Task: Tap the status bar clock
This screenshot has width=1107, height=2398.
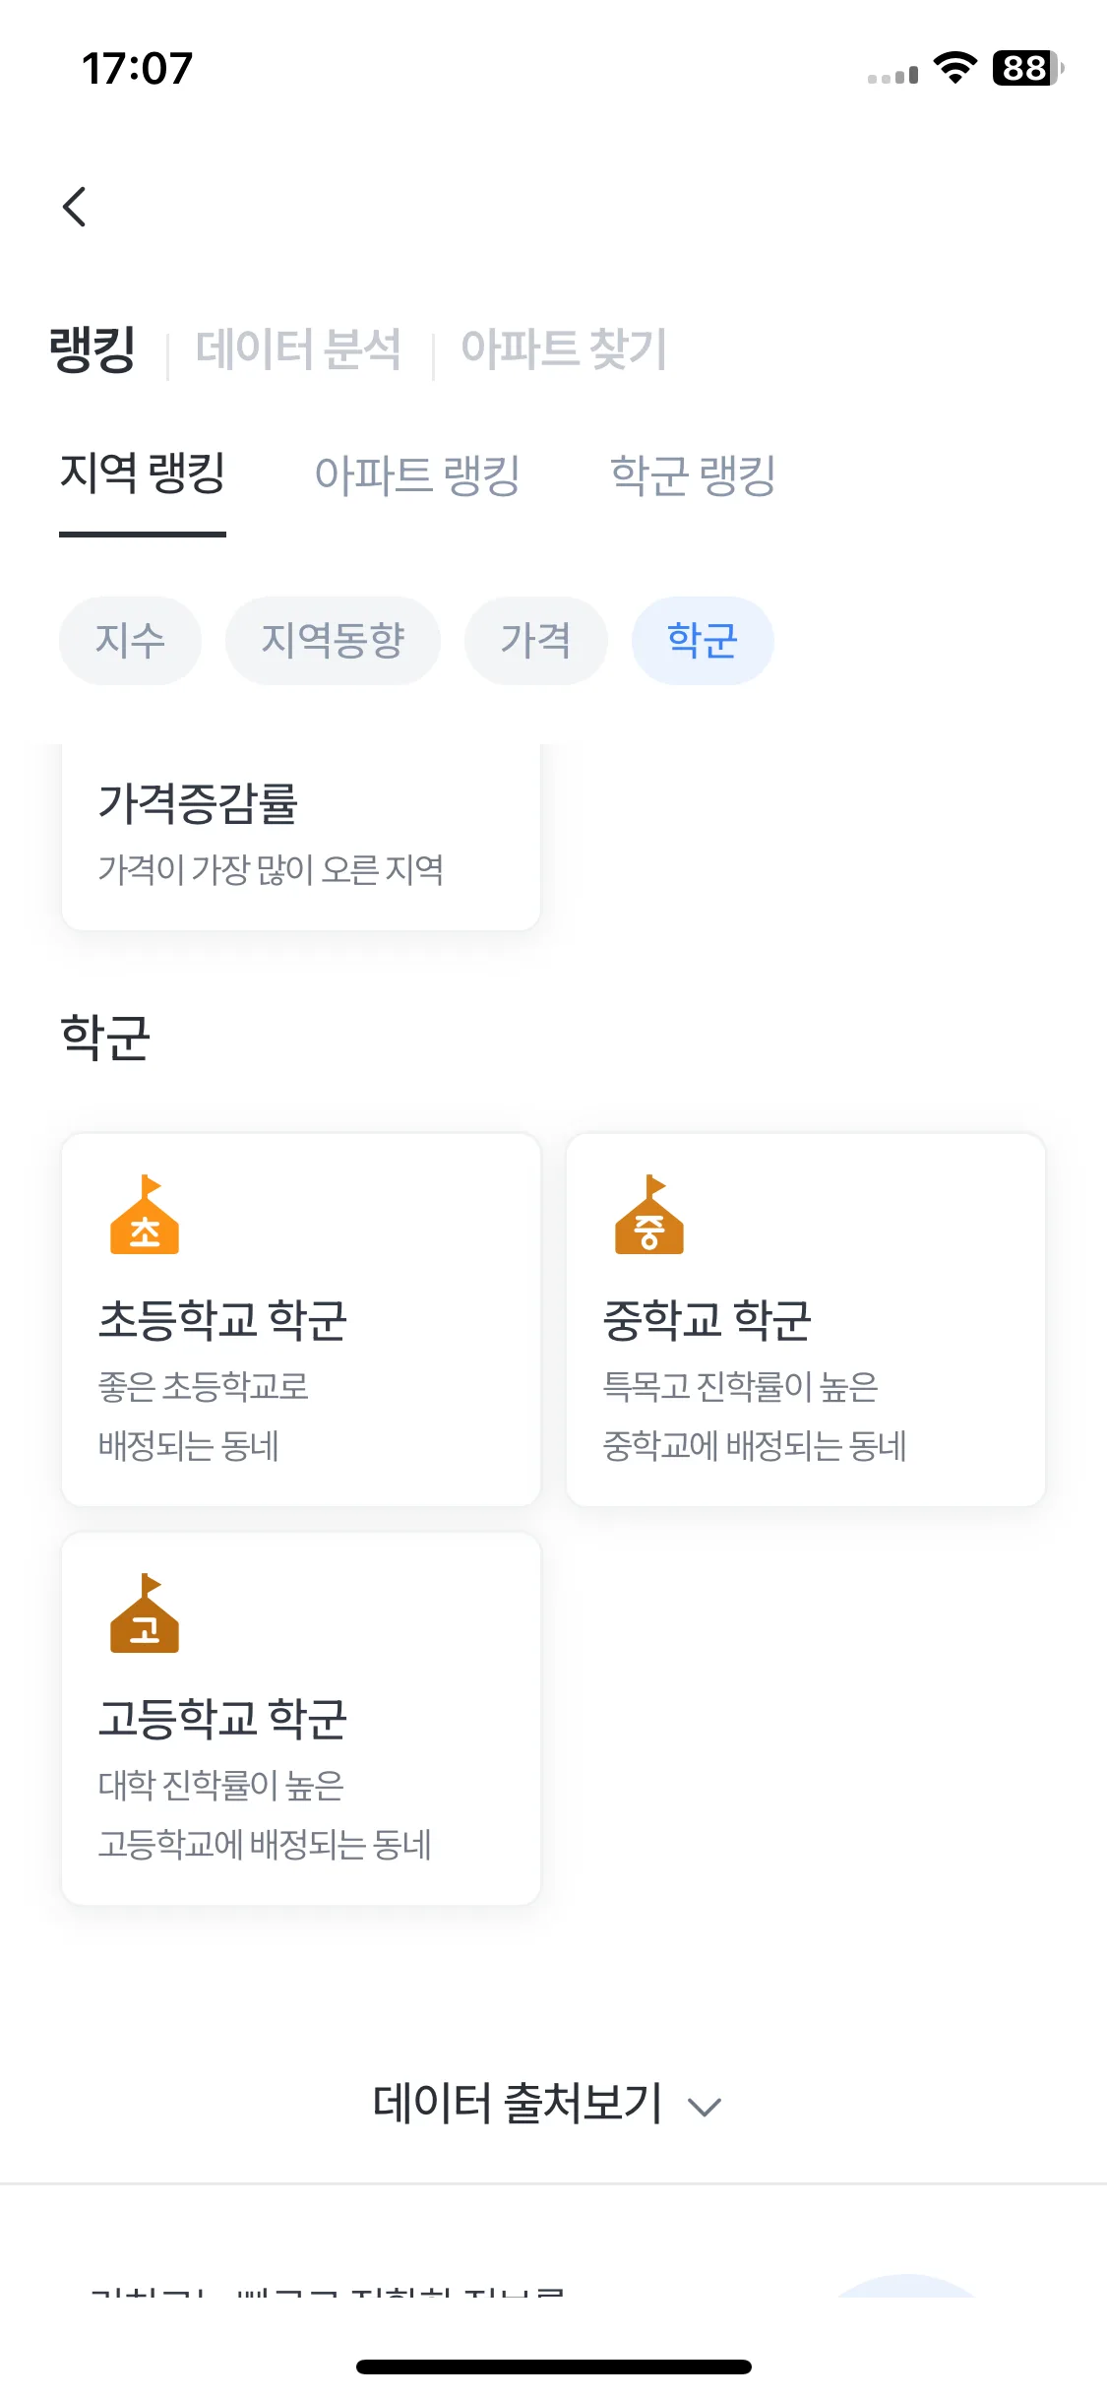Action: coord(137,69)
